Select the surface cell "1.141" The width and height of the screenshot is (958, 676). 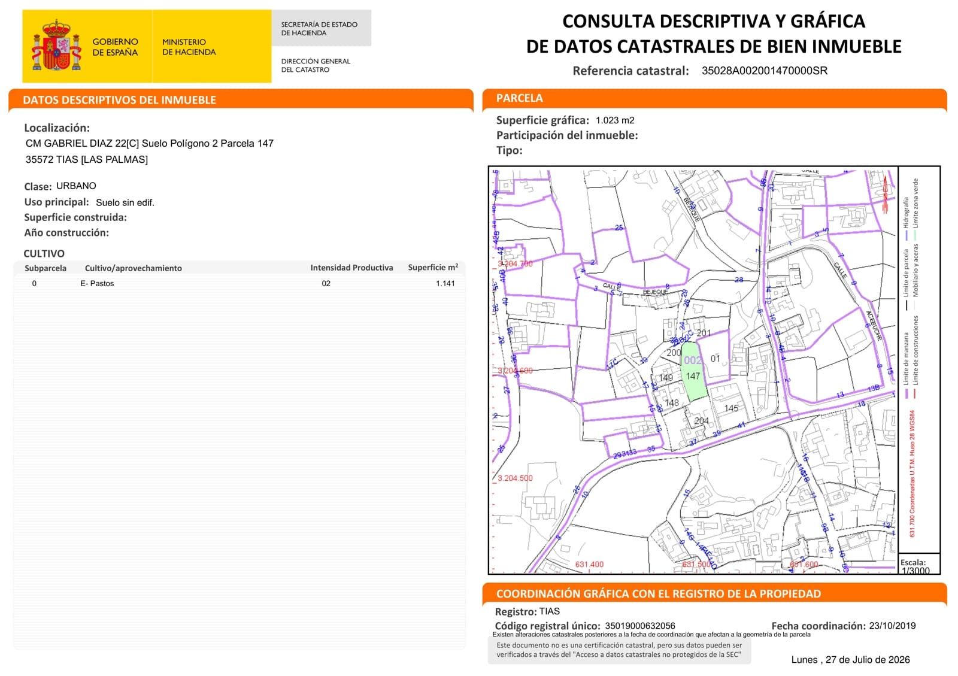click(x=445, y=284)
